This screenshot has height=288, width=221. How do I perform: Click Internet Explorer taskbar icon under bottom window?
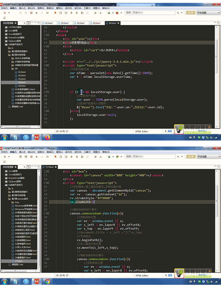click(26, 281)
